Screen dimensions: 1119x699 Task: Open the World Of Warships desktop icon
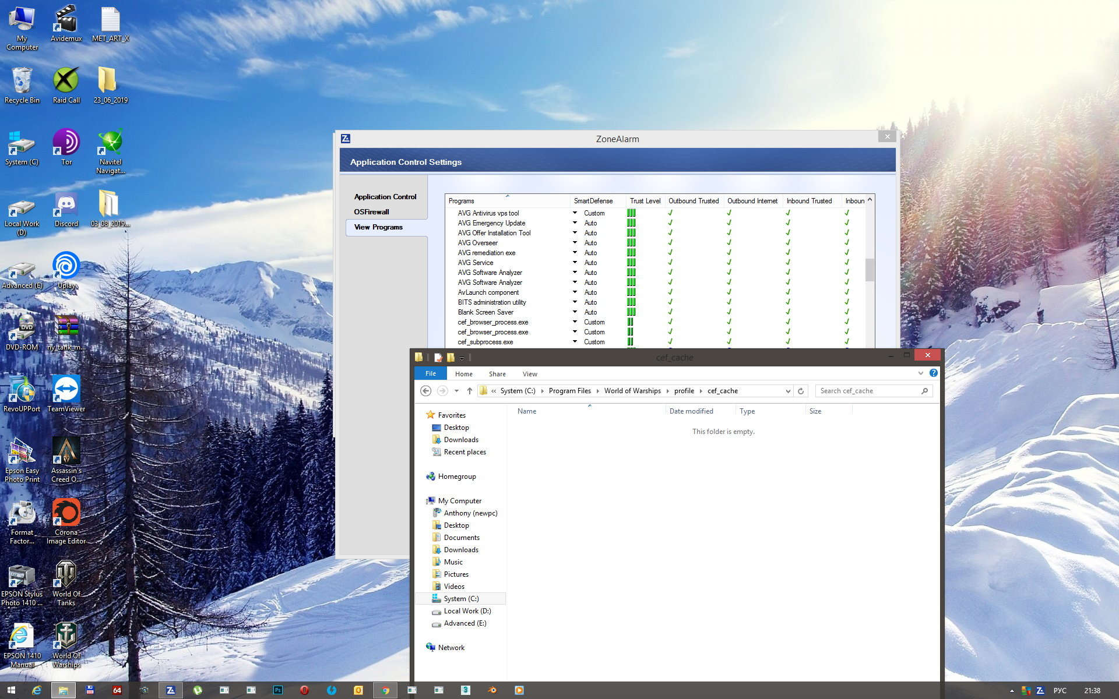point(66,645)
